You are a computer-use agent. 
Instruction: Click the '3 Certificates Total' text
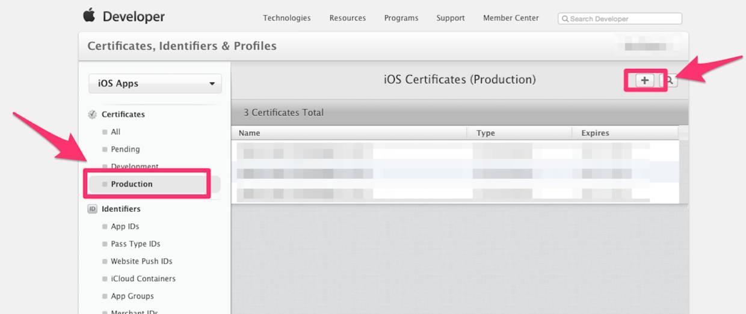(x=283, y=112)
